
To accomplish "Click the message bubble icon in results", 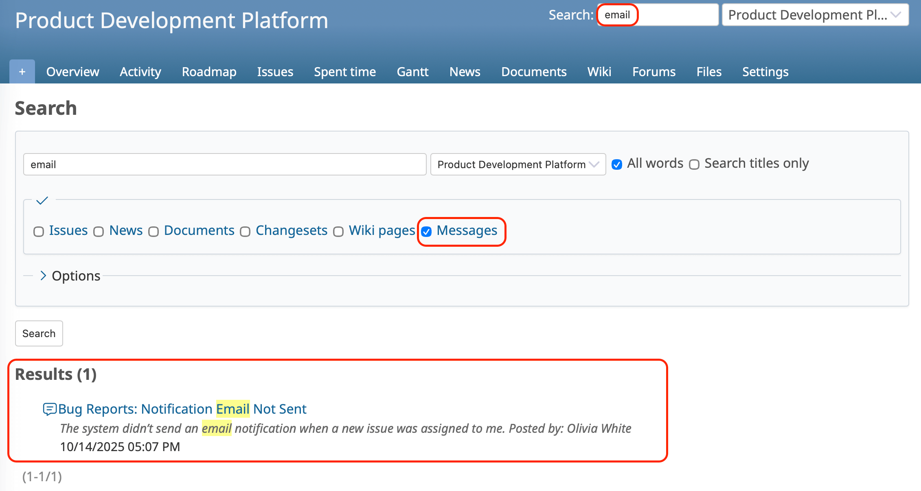I will coord(50,409).
